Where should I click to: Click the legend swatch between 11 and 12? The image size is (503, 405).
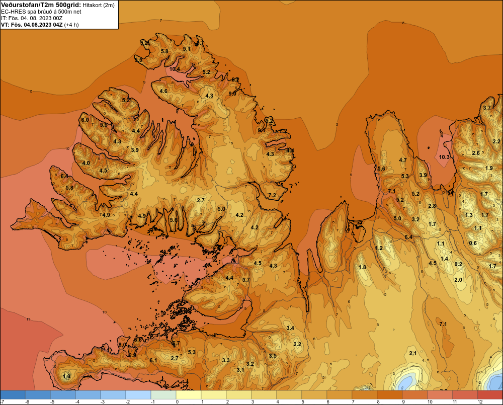click(465, 395)
